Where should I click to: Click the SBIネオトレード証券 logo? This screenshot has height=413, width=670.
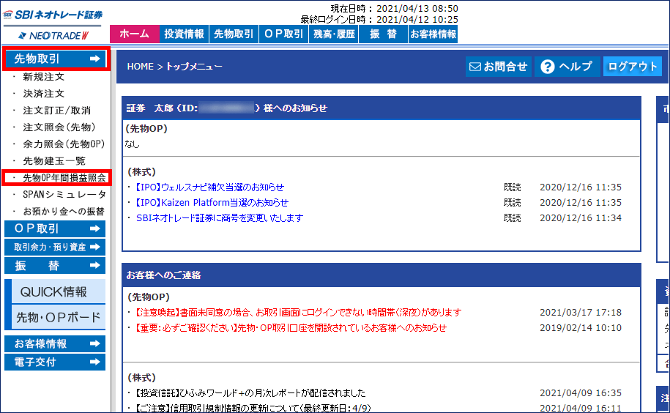pos(53,15)
